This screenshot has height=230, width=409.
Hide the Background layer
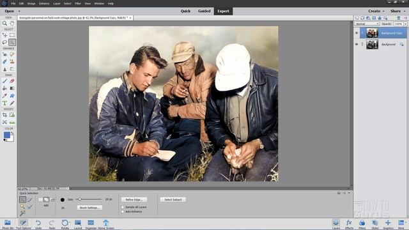(x=357, y=44)
